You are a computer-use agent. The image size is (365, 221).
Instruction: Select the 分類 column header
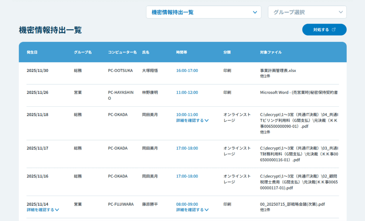coord(227,52)
